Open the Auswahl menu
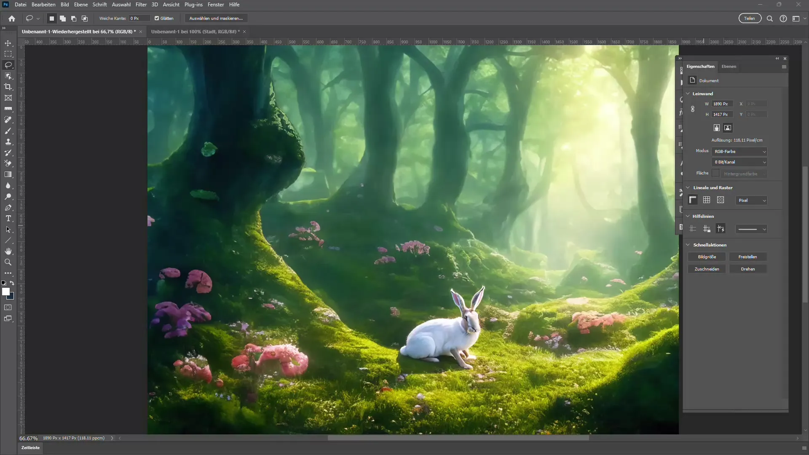 121,5
